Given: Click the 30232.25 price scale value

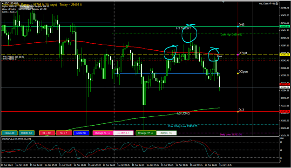Looking at the screenshot, I should [x=284, y=98].
